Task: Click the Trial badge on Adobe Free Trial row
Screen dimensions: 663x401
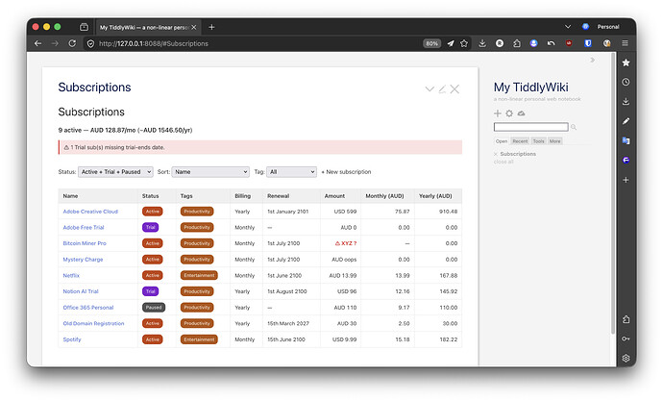Action: (151, 228)
